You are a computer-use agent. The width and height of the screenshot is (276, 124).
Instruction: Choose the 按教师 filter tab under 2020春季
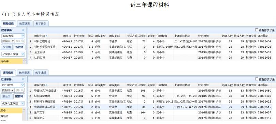(x=19, y=47)
